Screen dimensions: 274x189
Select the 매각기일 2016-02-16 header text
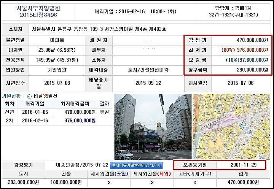tap(120, 11)
